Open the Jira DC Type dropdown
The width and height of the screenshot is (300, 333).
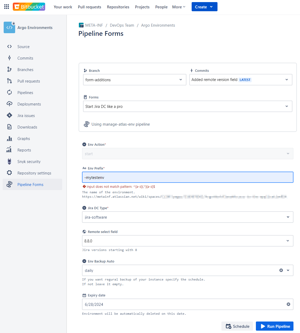click(187, 217)
